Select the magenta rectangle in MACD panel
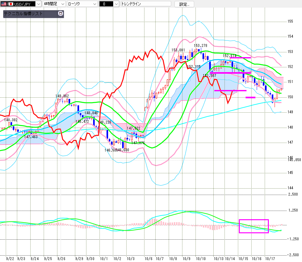The image size is (302, 262). tap(254, 226)
